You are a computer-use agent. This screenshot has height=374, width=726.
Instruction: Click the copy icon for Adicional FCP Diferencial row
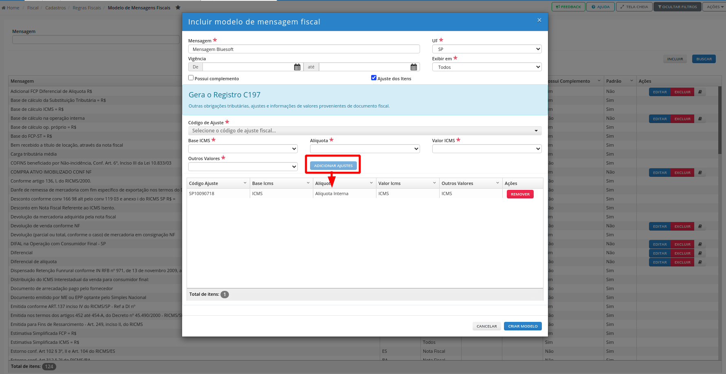(700, 92)
